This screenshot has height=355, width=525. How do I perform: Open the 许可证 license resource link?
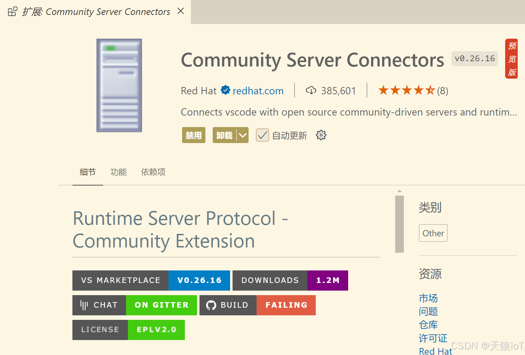click(x=433, y=338)
